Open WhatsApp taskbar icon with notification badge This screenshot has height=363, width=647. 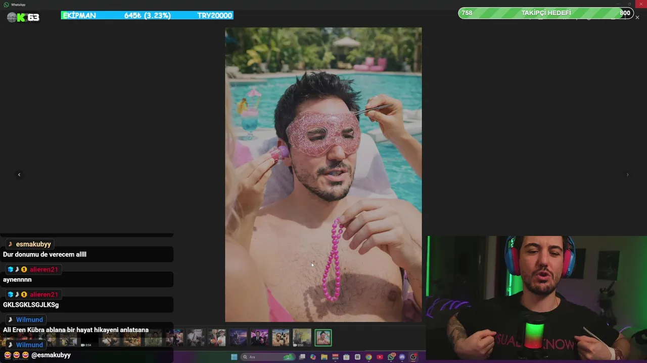(x=391, y=357)
